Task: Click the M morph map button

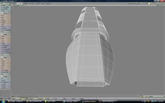Action: (146, 96)
